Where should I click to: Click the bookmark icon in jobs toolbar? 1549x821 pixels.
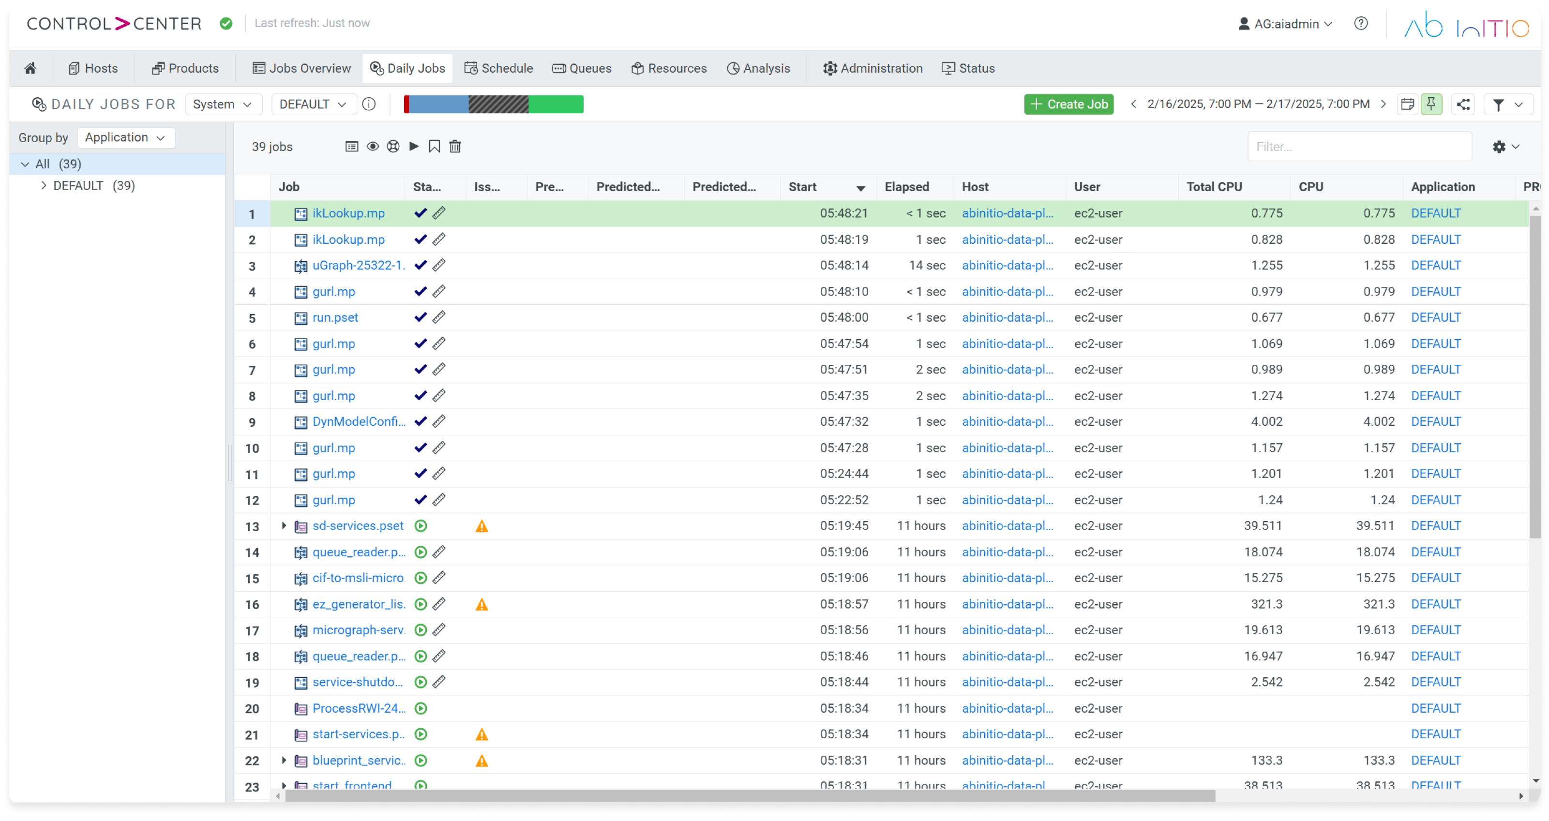(434, 146)
